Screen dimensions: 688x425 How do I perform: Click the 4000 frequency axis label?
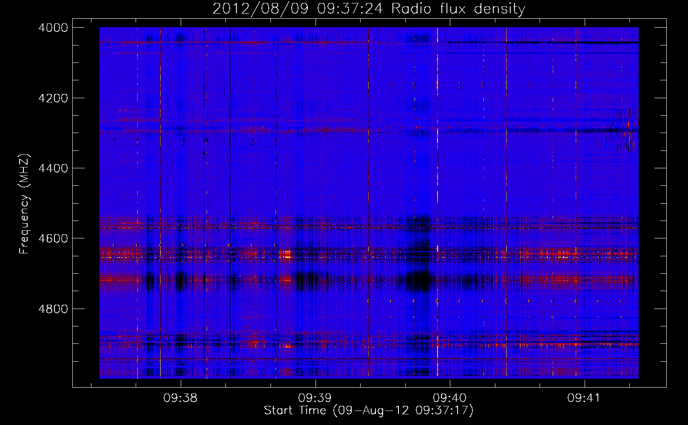[53, 28]
